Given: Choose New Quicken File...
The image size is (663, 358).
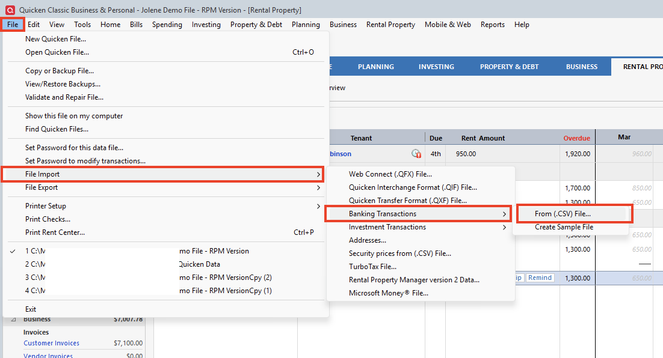Looking at the screenshot, I should [x=166, y=39].
